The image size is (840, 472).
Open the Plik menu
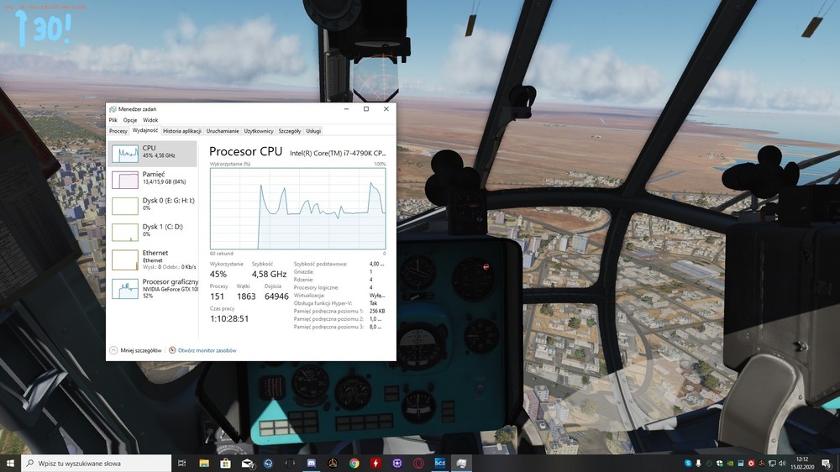tap(113, 120)
